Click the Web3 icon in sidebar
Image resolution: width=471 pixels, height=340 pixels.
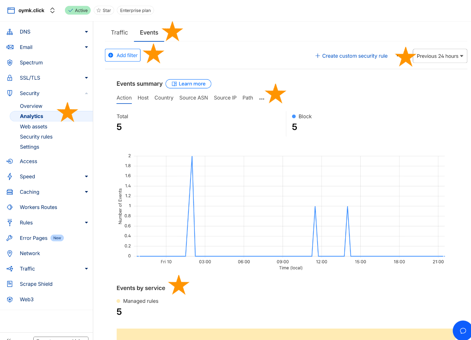10,299
